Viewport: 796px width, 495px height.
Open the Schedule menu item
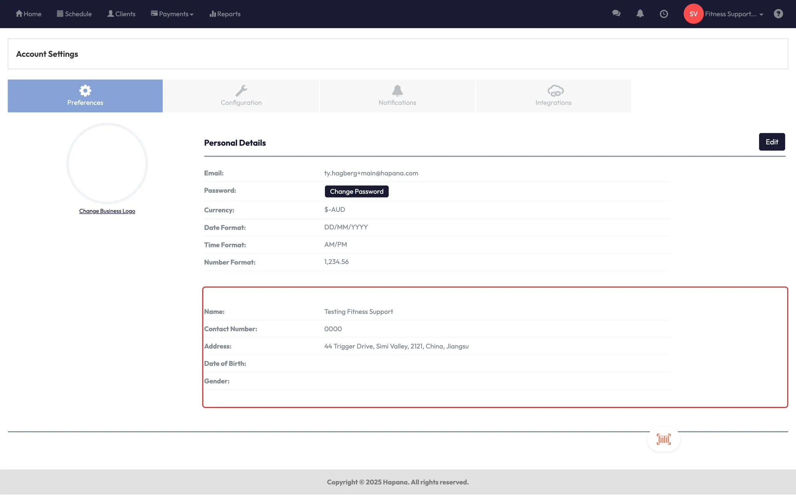tap(74, 14)
